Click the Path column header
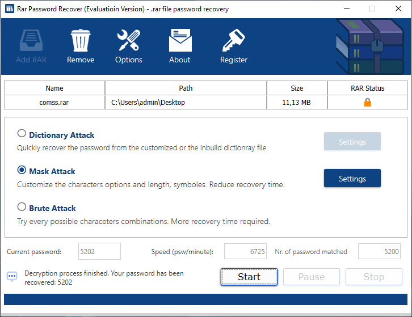Image resolution: width=412 pixels, height=317 pixels. pyautogui.click(x=186, y=88)
